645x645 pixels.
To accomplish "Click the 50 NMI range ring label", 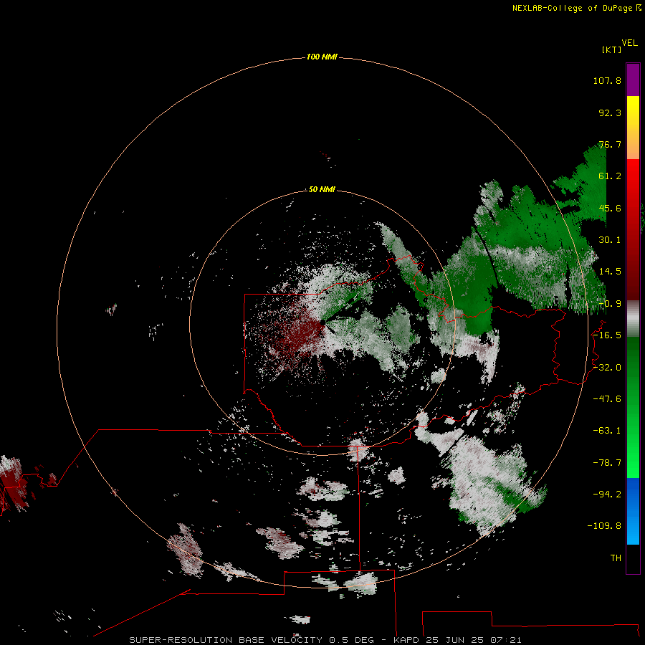I will tap(322, 189).
